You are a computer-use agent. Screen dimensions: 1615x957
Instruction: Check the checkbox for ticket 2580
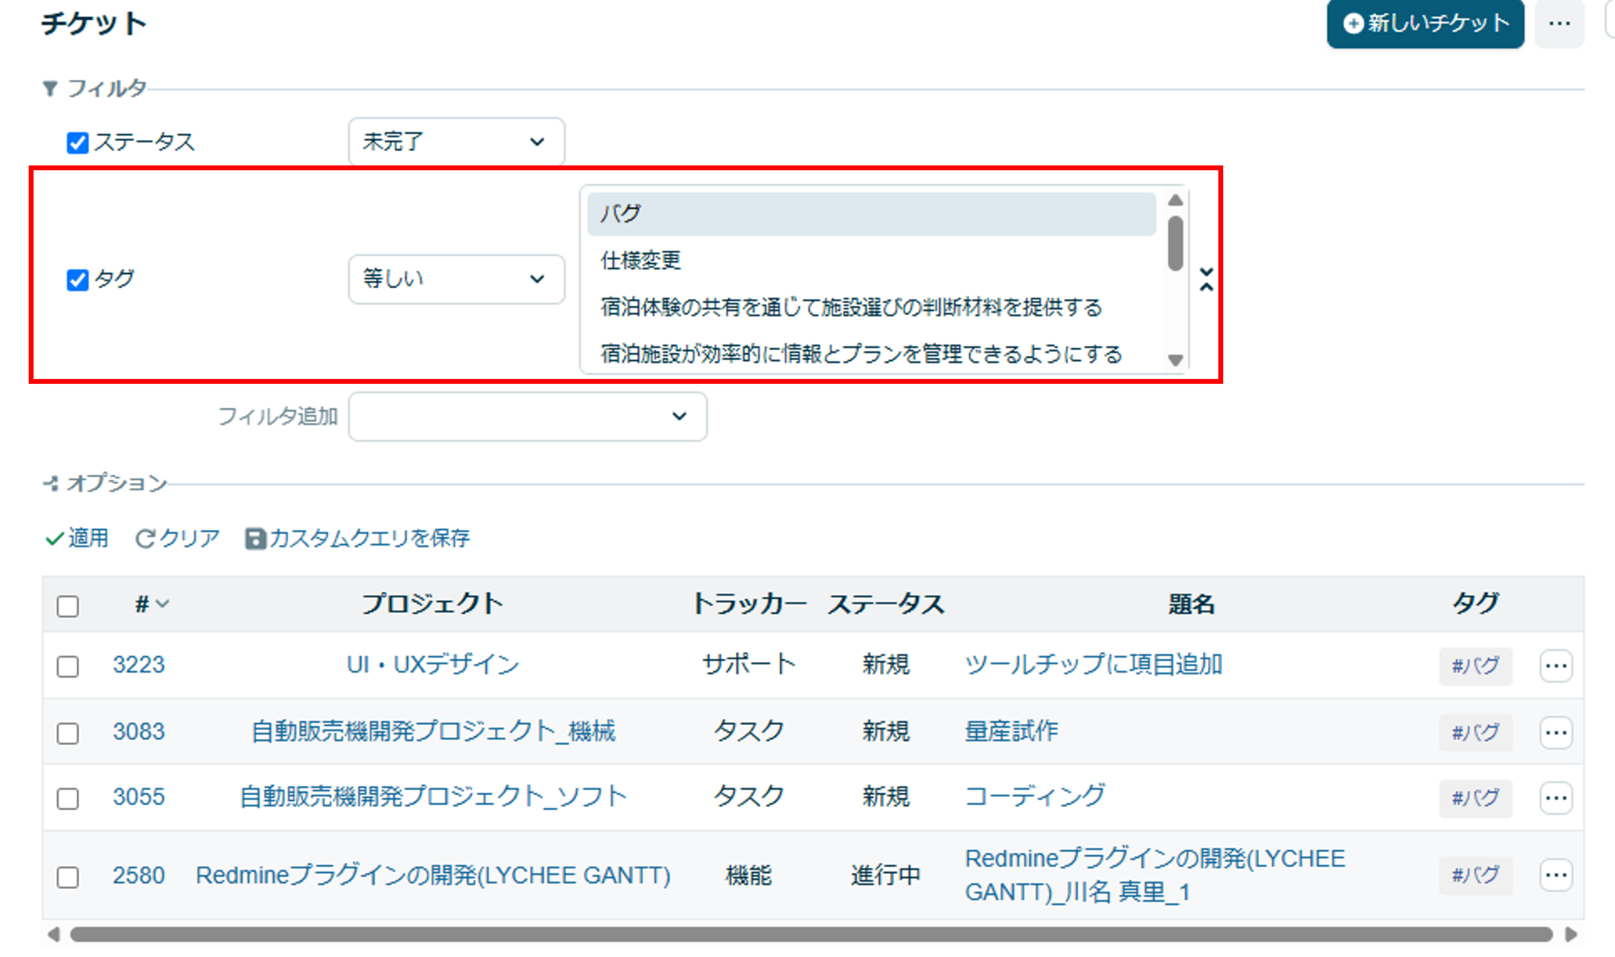click(x=68, y=877)
